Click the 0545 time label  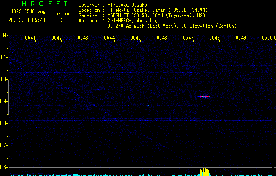pos(136,38)
